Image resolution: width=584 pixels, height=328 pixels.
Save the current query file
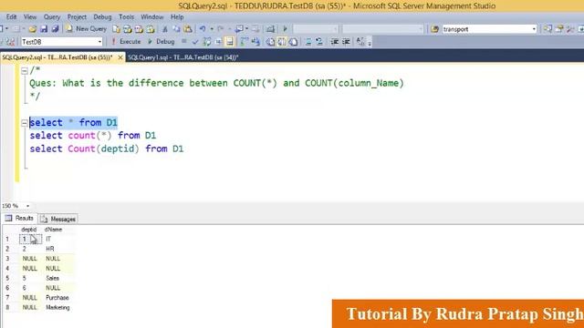coord(44,29)
